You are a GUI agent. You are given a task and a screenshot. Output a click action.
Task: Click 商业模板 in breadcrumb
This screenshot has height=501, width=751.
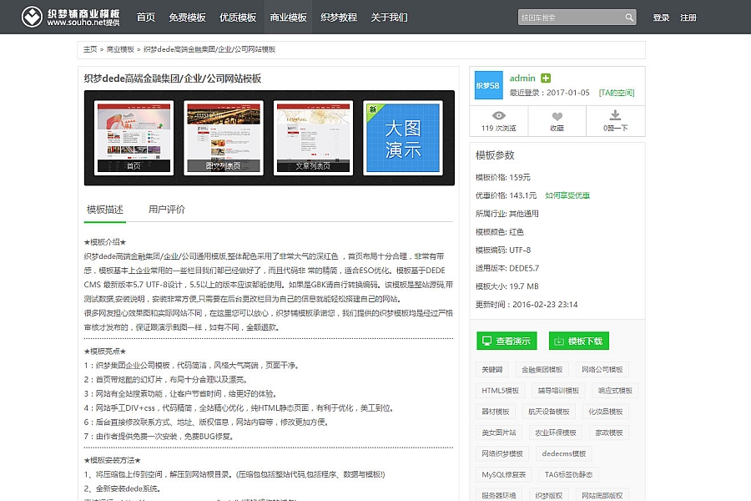click(x=120, y=49)
